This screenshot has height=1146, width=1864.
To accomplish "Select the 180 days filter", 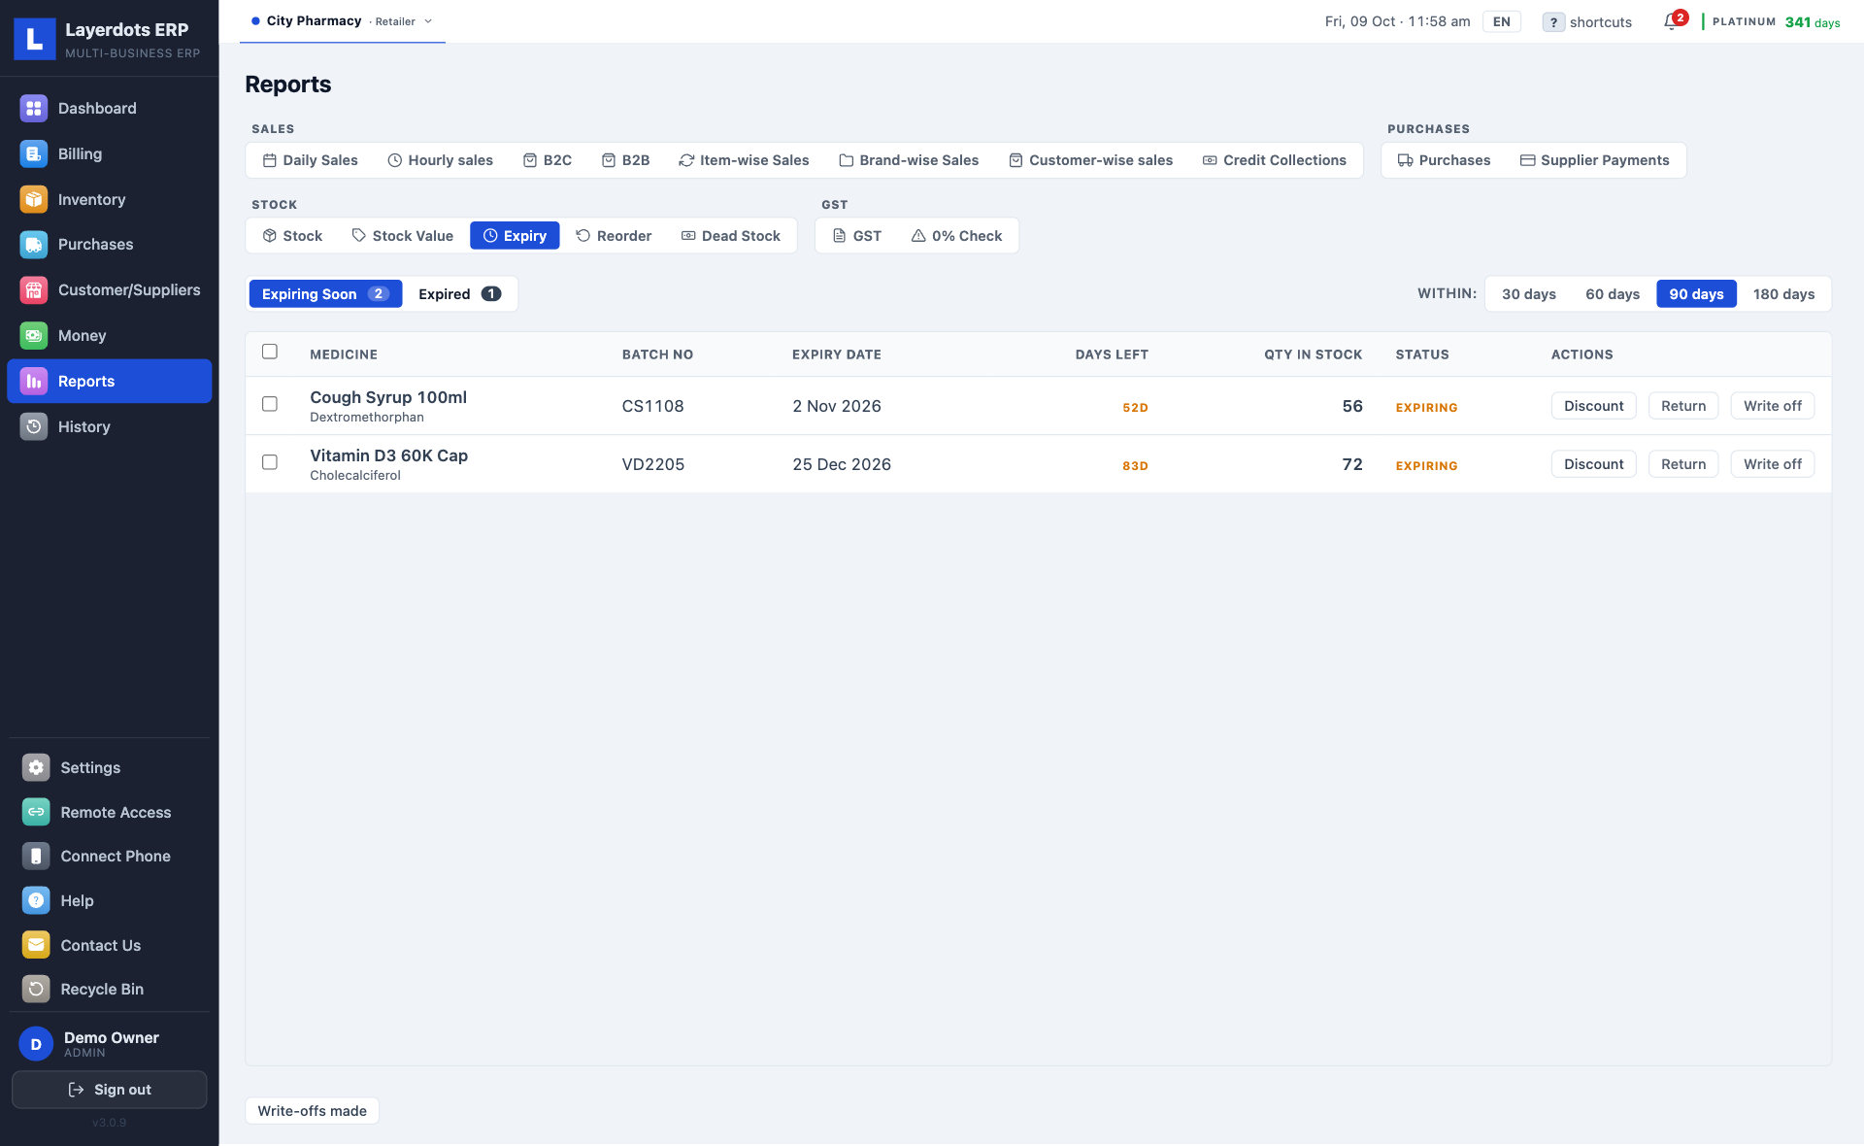I will 1783,294.
